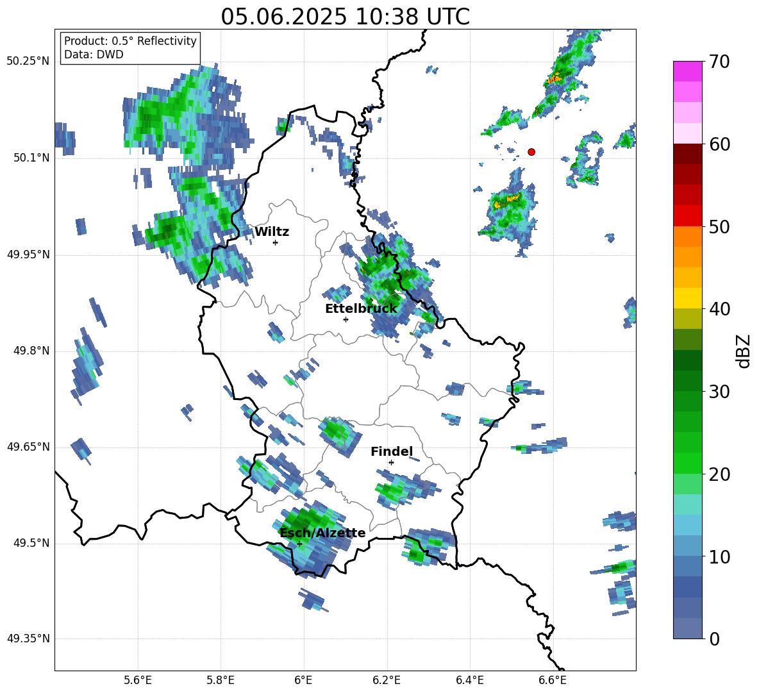The image size is (759, 693).
Task: Click the 70 value on the colorbar
Action: coord(719,62)
